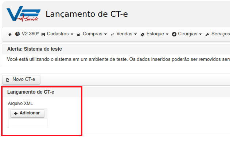The width and height of the screenshot is (230, 145).
Task: Click the Novo CT-e button
Action: pos(22,80)
